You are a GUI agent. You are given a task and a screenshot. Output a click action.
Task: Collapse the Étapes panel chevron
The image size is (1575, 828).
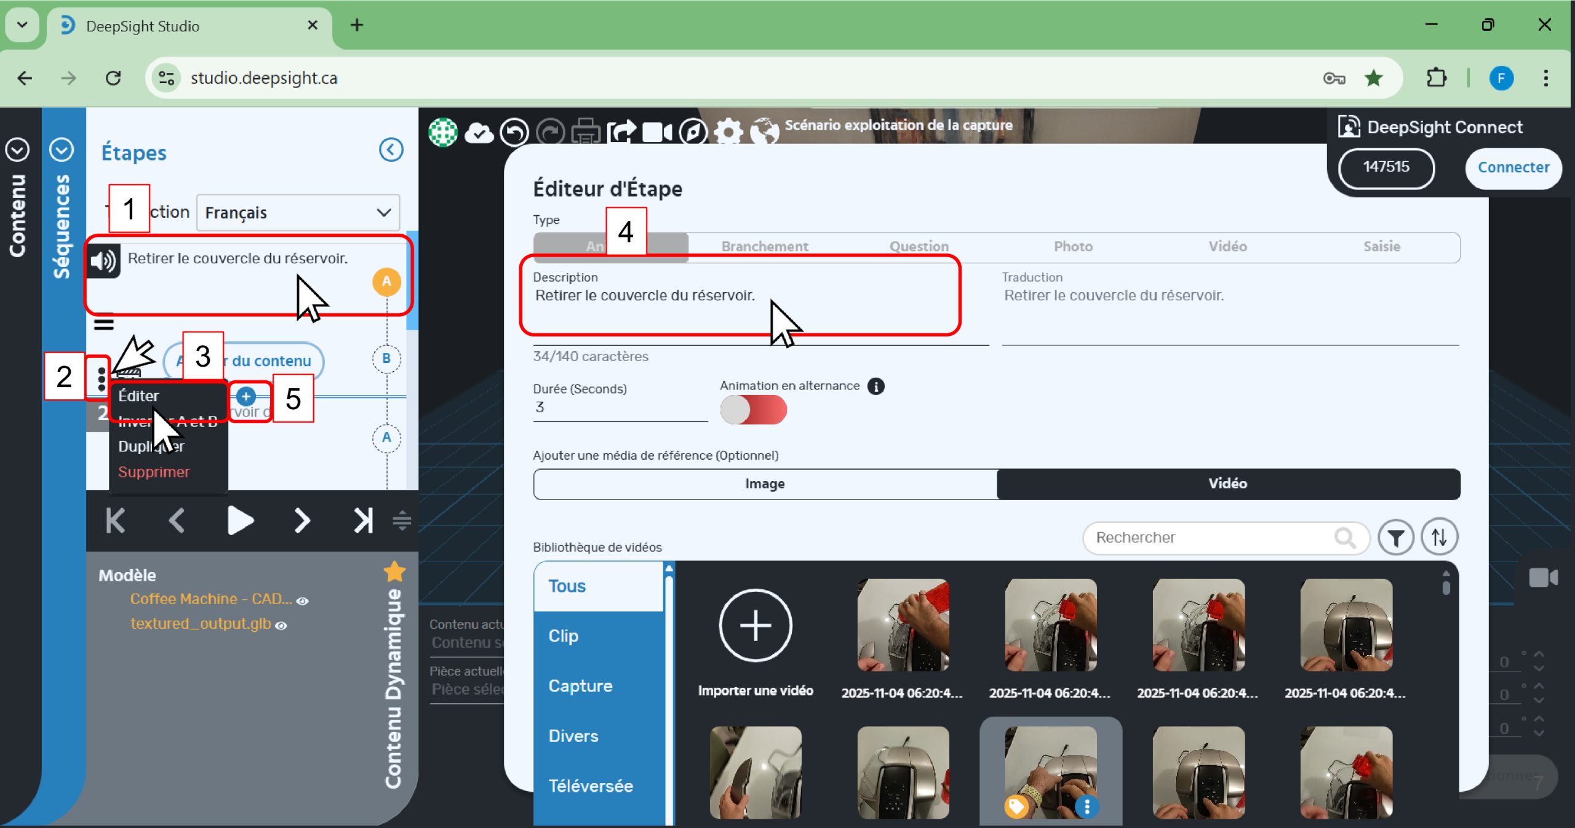(x=391, y=149)
